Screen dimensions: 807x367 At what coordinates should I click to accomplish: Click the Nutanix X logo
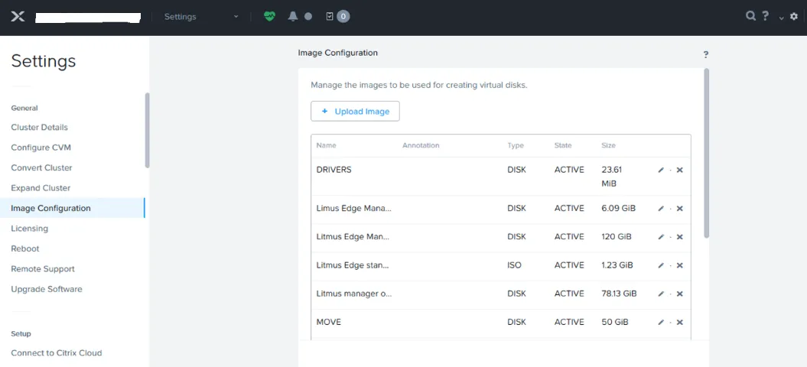coord(18,17)
